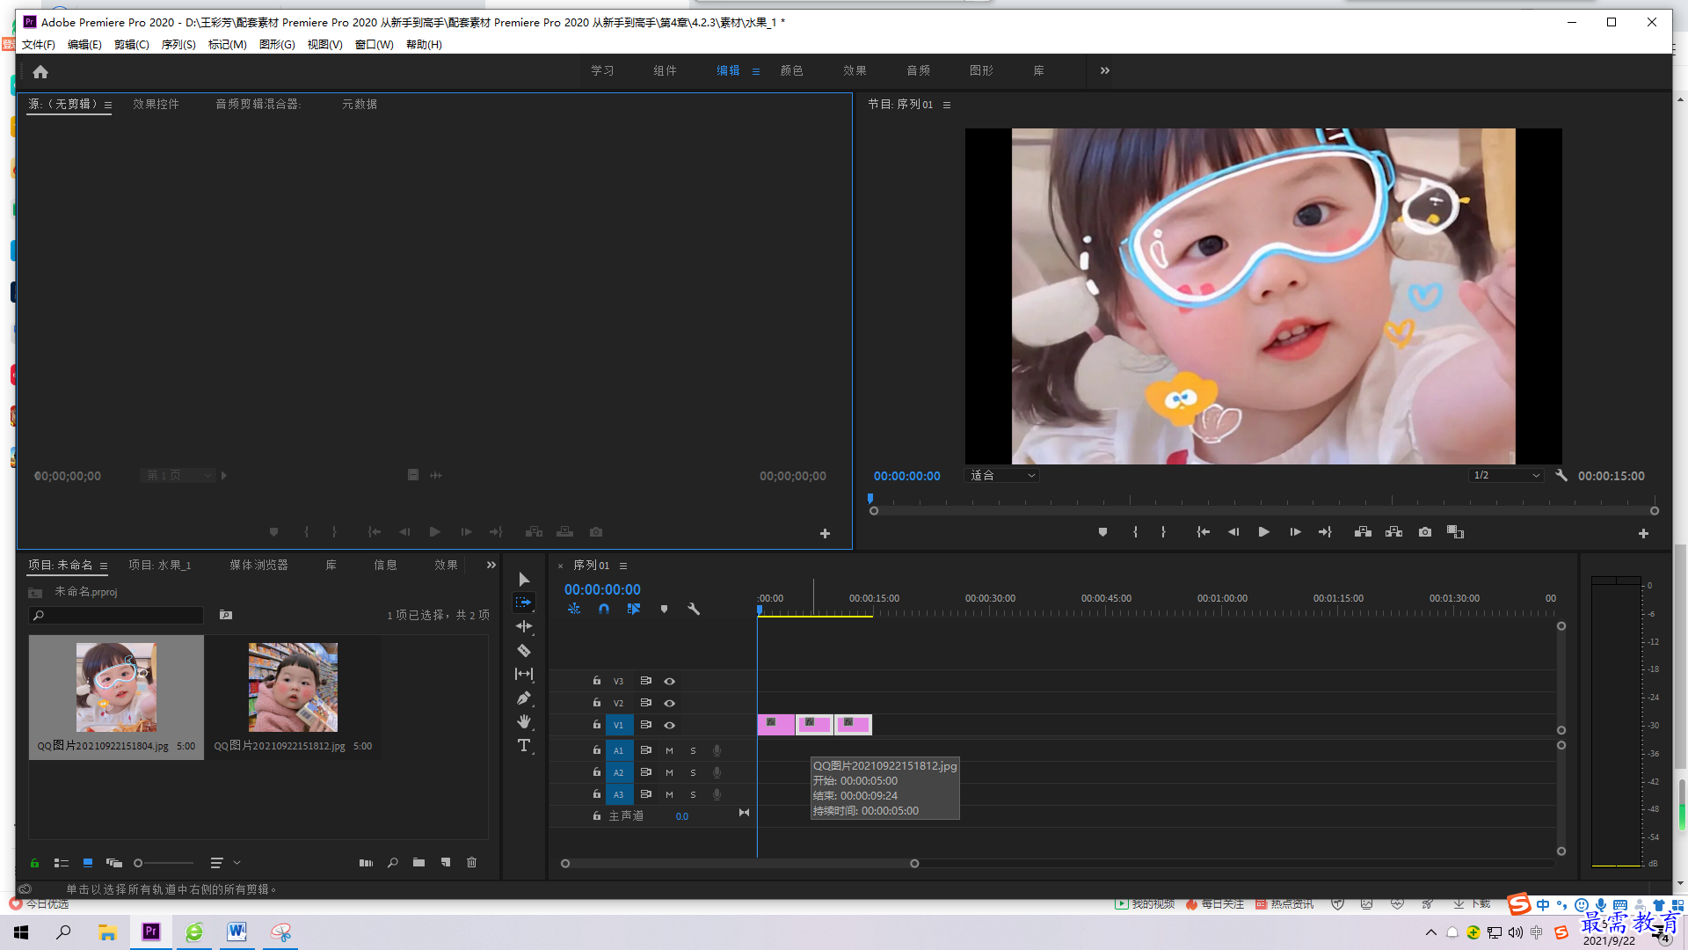Create new bin folder icon
Image resolution: width=1688 pixels, height=950 pixels.
point(418,863)
